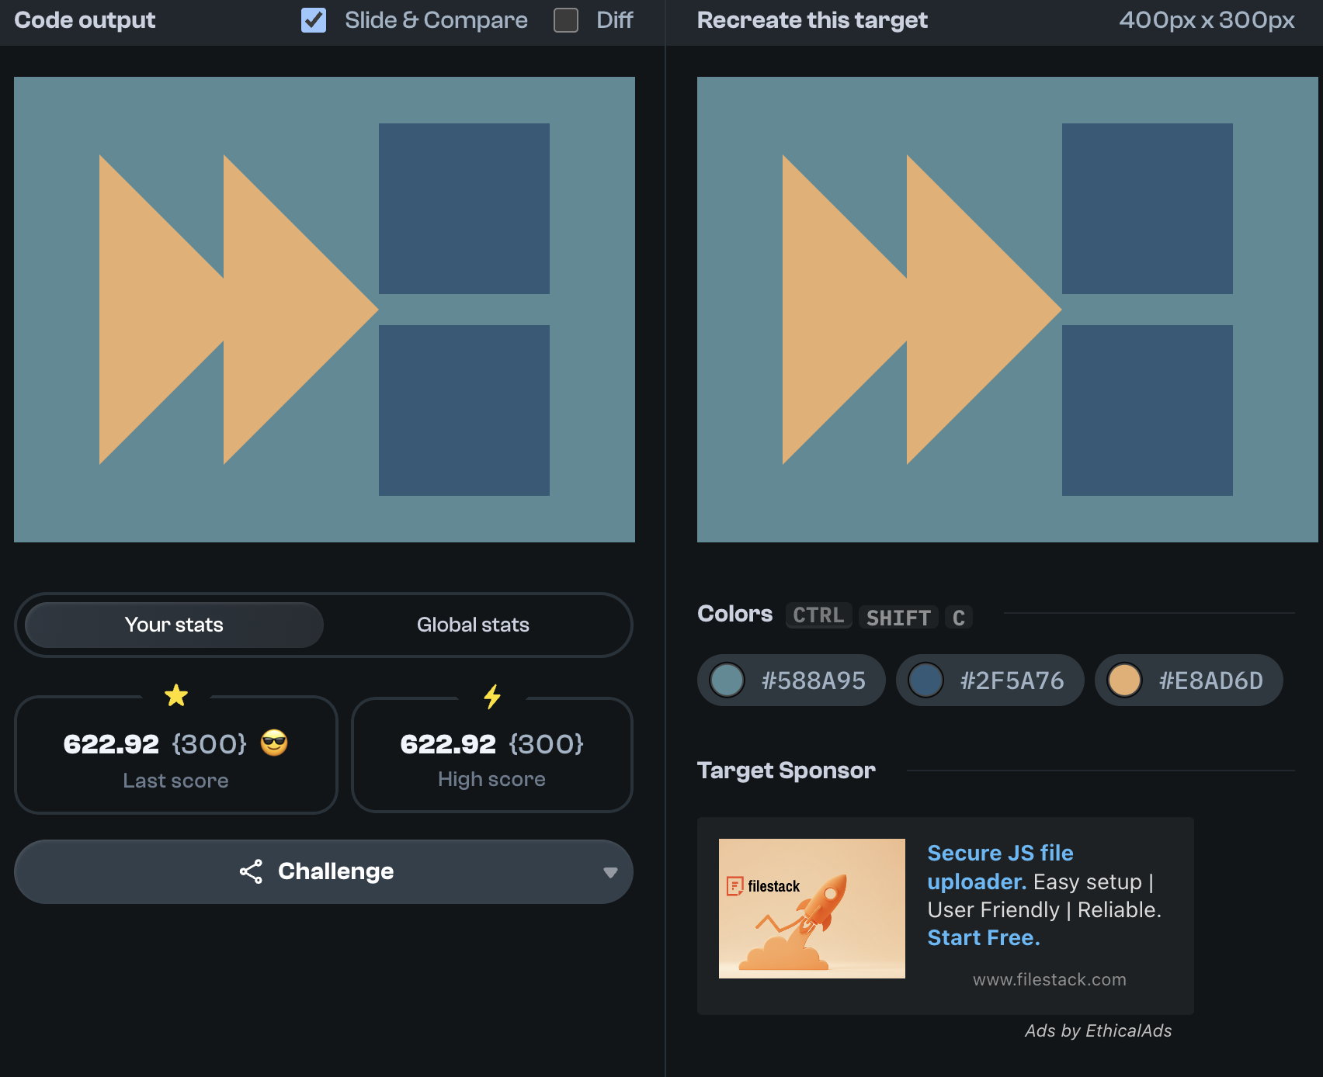The width and height of the screenshot is (1323, 1077).
Task: Click the Start Free link
Action: [x=983, y=938]
